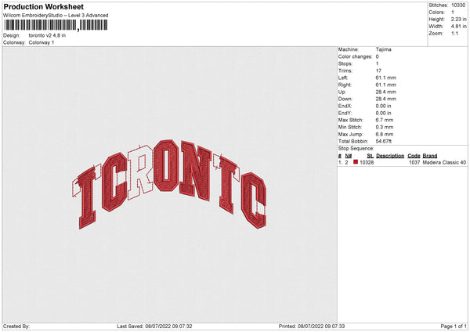Click the Total Bobbin value 54.67ft
Image resolution: width=470 pixels, height=332 pixels.
pos(384,141)
